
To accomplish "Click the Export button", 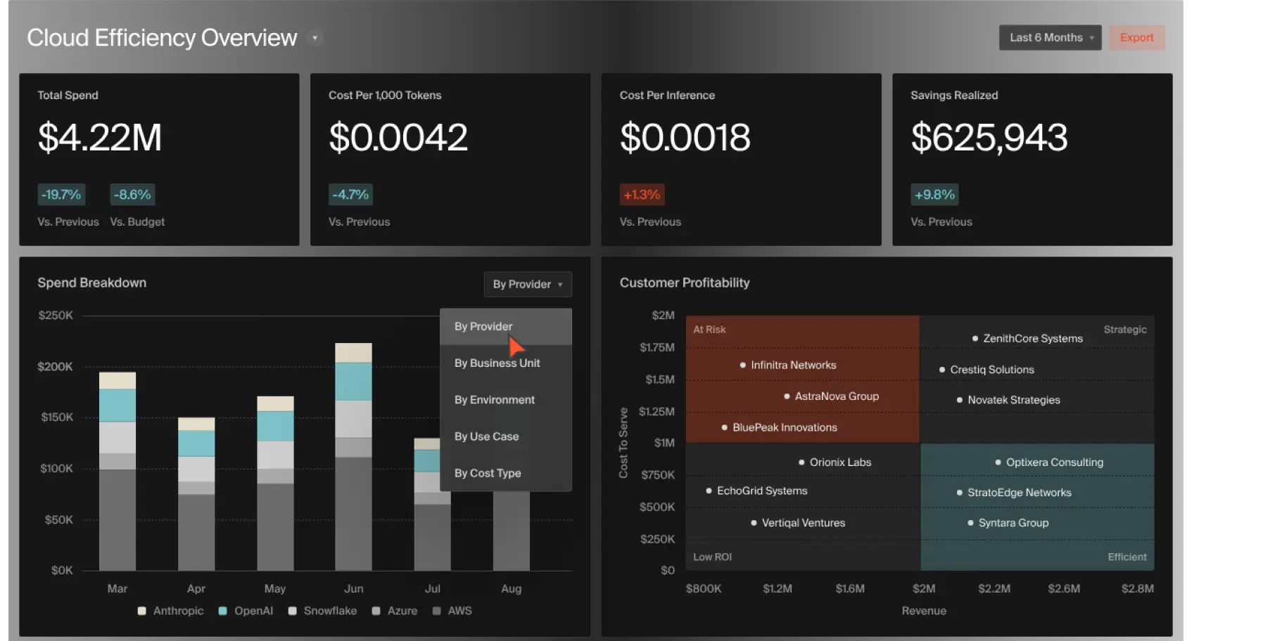I will click(x=1136, y=38).
